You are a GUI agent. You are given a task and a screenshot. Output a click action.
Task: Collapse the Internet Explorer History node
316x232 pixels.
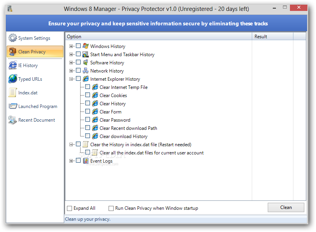coord(71,79)
